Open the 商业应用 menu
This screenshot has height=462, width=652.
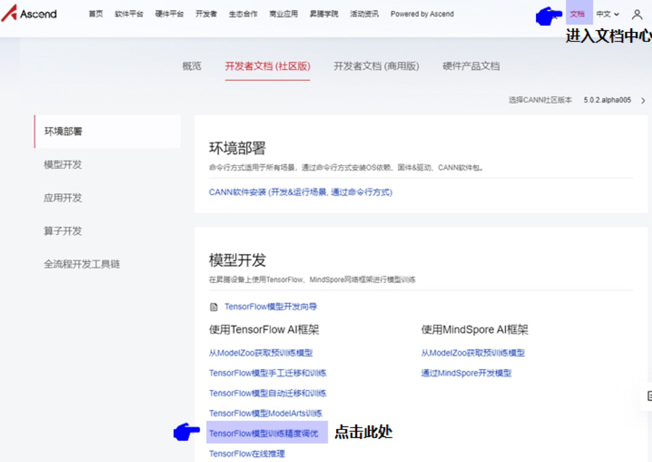point(283,14)
